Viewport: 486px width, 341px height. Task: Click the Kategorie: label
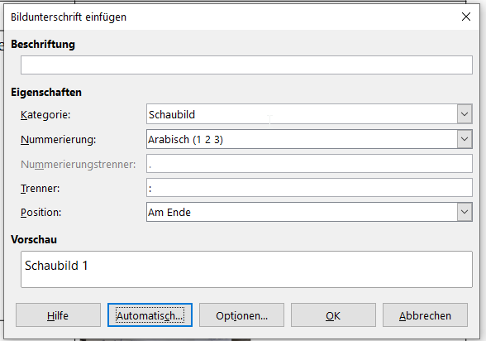pos(45,115)
